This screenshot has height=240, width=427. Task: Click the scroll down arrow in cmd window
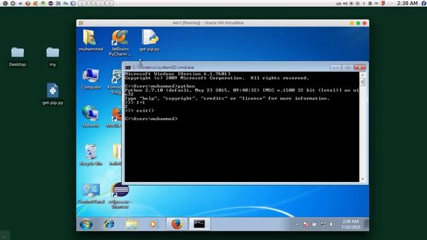coord(362,179)
